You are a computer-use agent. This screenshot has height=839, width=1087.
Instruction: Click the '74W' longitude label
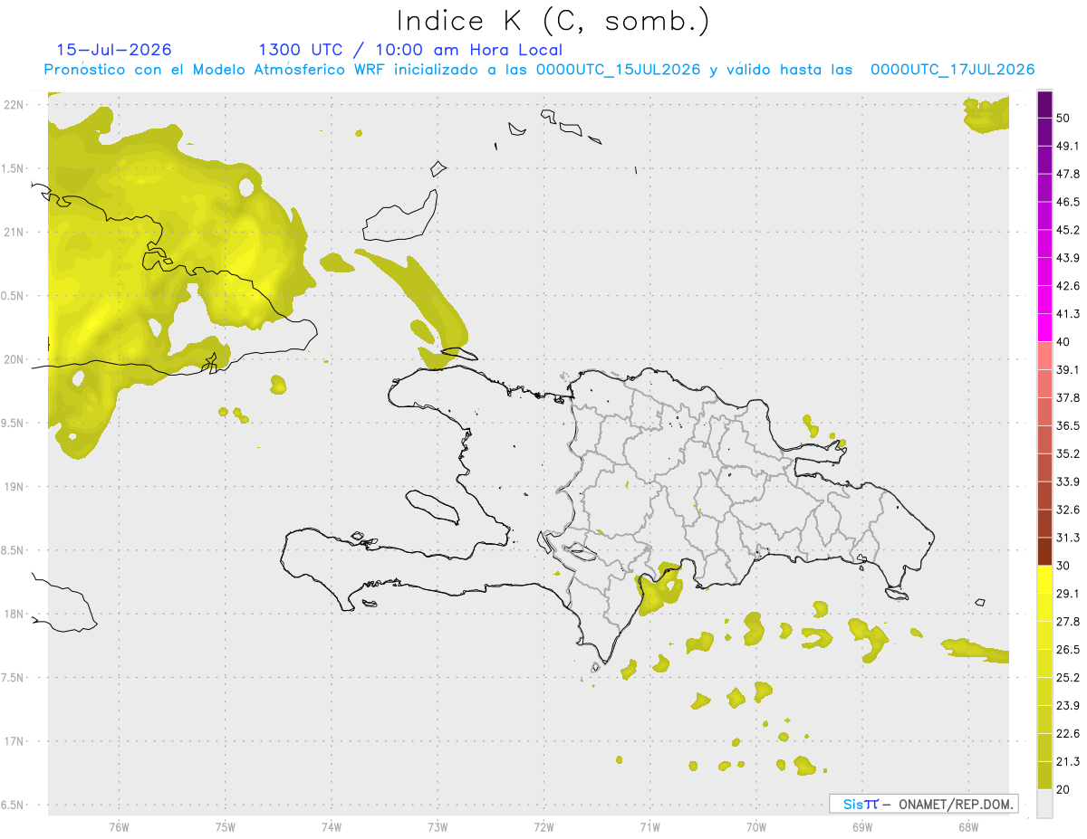pos(332,827)
